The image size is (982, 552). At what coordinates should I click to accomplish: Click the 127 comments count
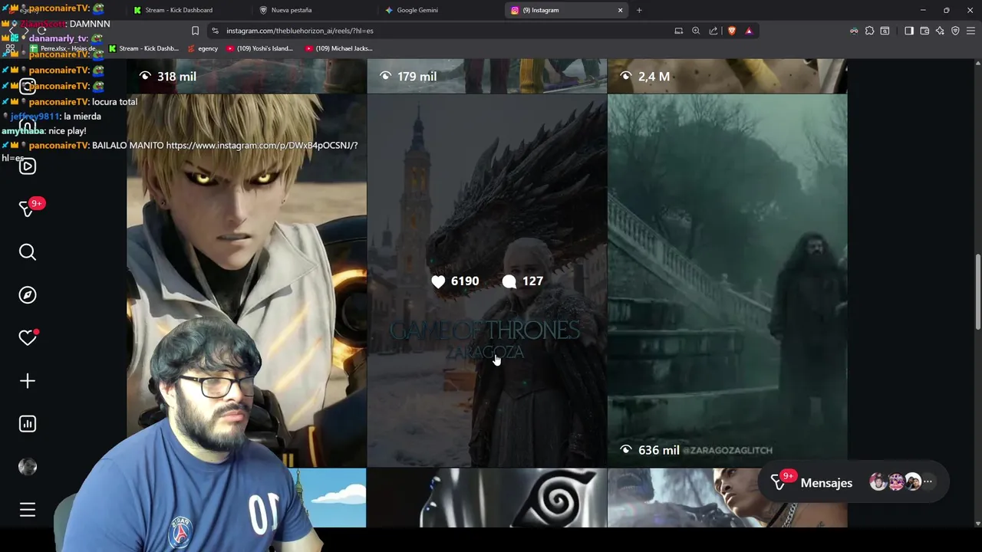pos(522,281)
